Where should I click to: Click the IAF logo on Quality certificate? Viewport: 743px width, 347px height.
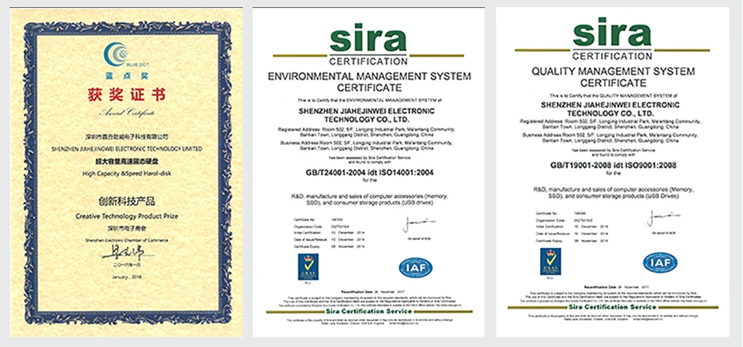pyautogui.click(x=660, y=262)
